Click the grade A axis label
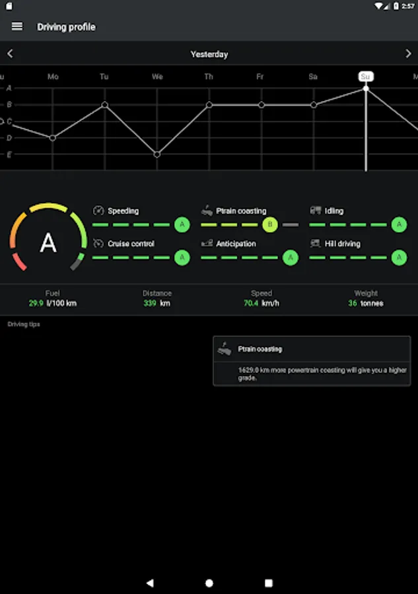 (x=9, y=88)
